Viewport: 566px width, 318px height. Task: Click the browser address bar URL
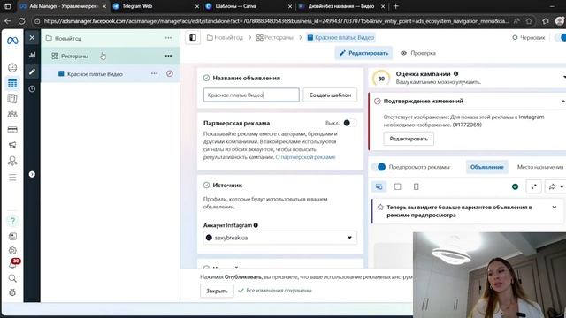coord(276,21)
